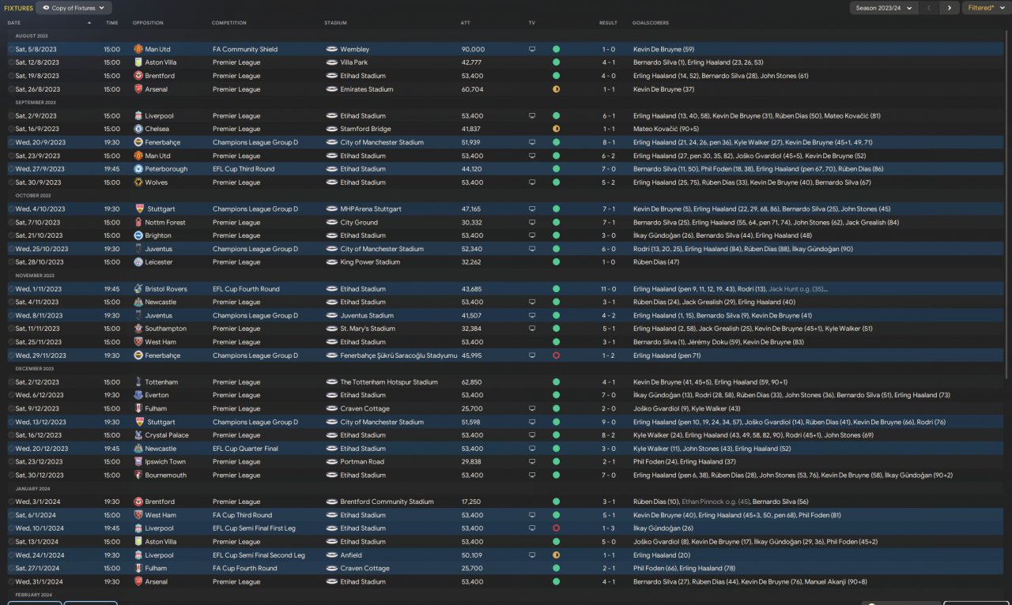Click the stadium icon beside Wembley

click(x=331, y=49)
